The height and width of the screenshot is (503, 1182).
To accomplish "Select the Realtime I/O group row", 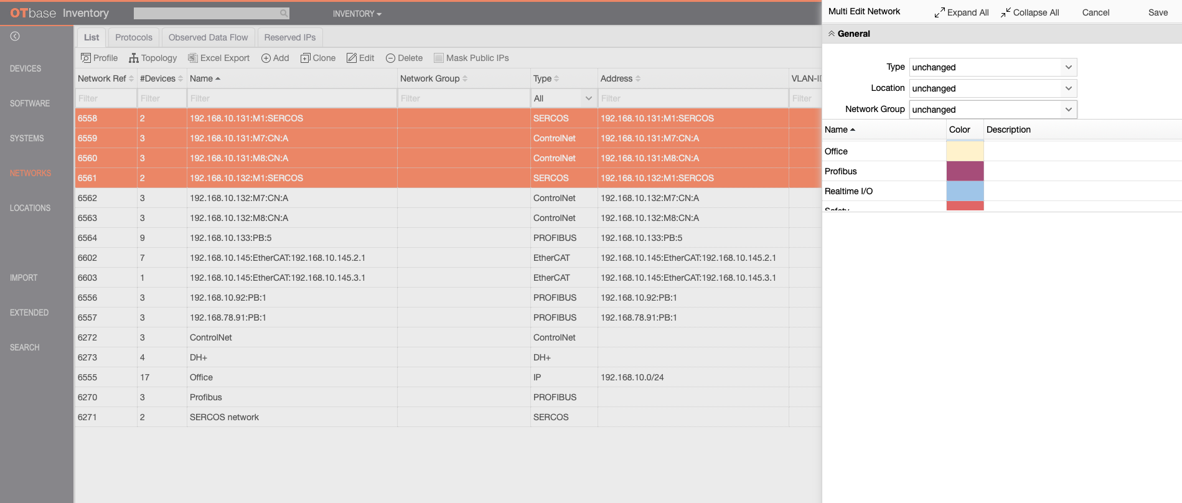I will (x=1001, y=191).
